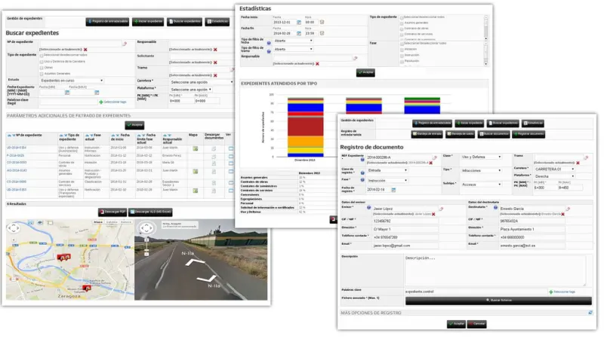Open time picker for Hora 00:00 in Estadísticas
Image resolution: width=604 pixels, height=339 pixels.
pos(322,23)
